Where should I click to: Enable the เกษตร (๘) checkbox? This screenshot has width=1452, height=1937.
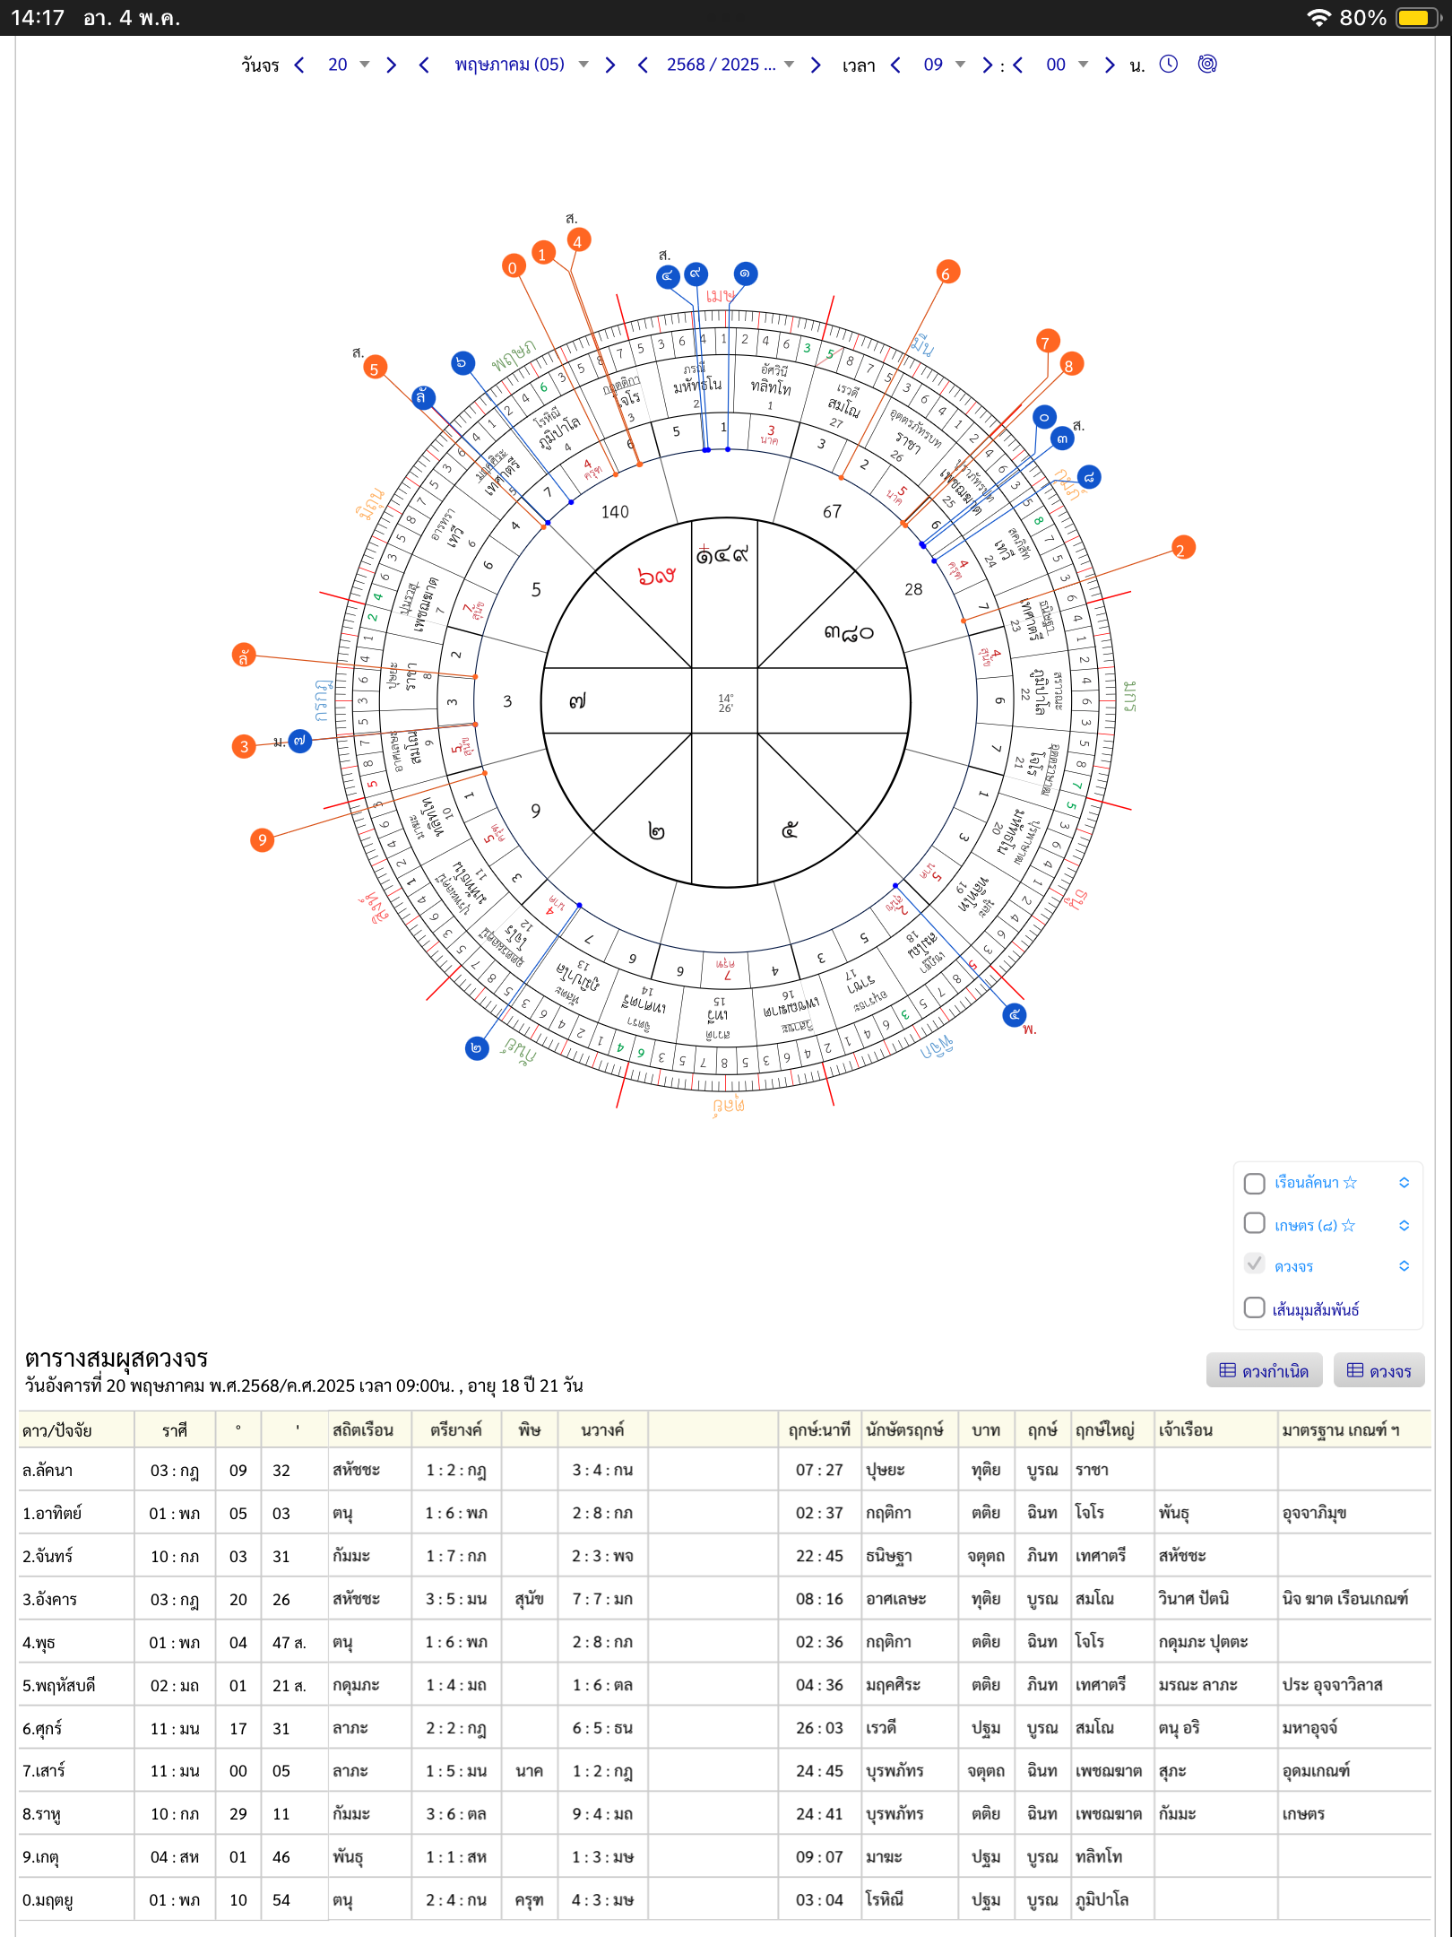point(1255,1224)
